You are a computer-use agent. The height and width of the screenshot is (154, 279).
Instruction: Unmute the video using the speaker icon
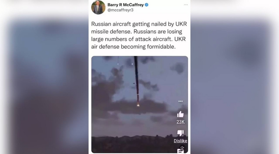pos(182,147)
